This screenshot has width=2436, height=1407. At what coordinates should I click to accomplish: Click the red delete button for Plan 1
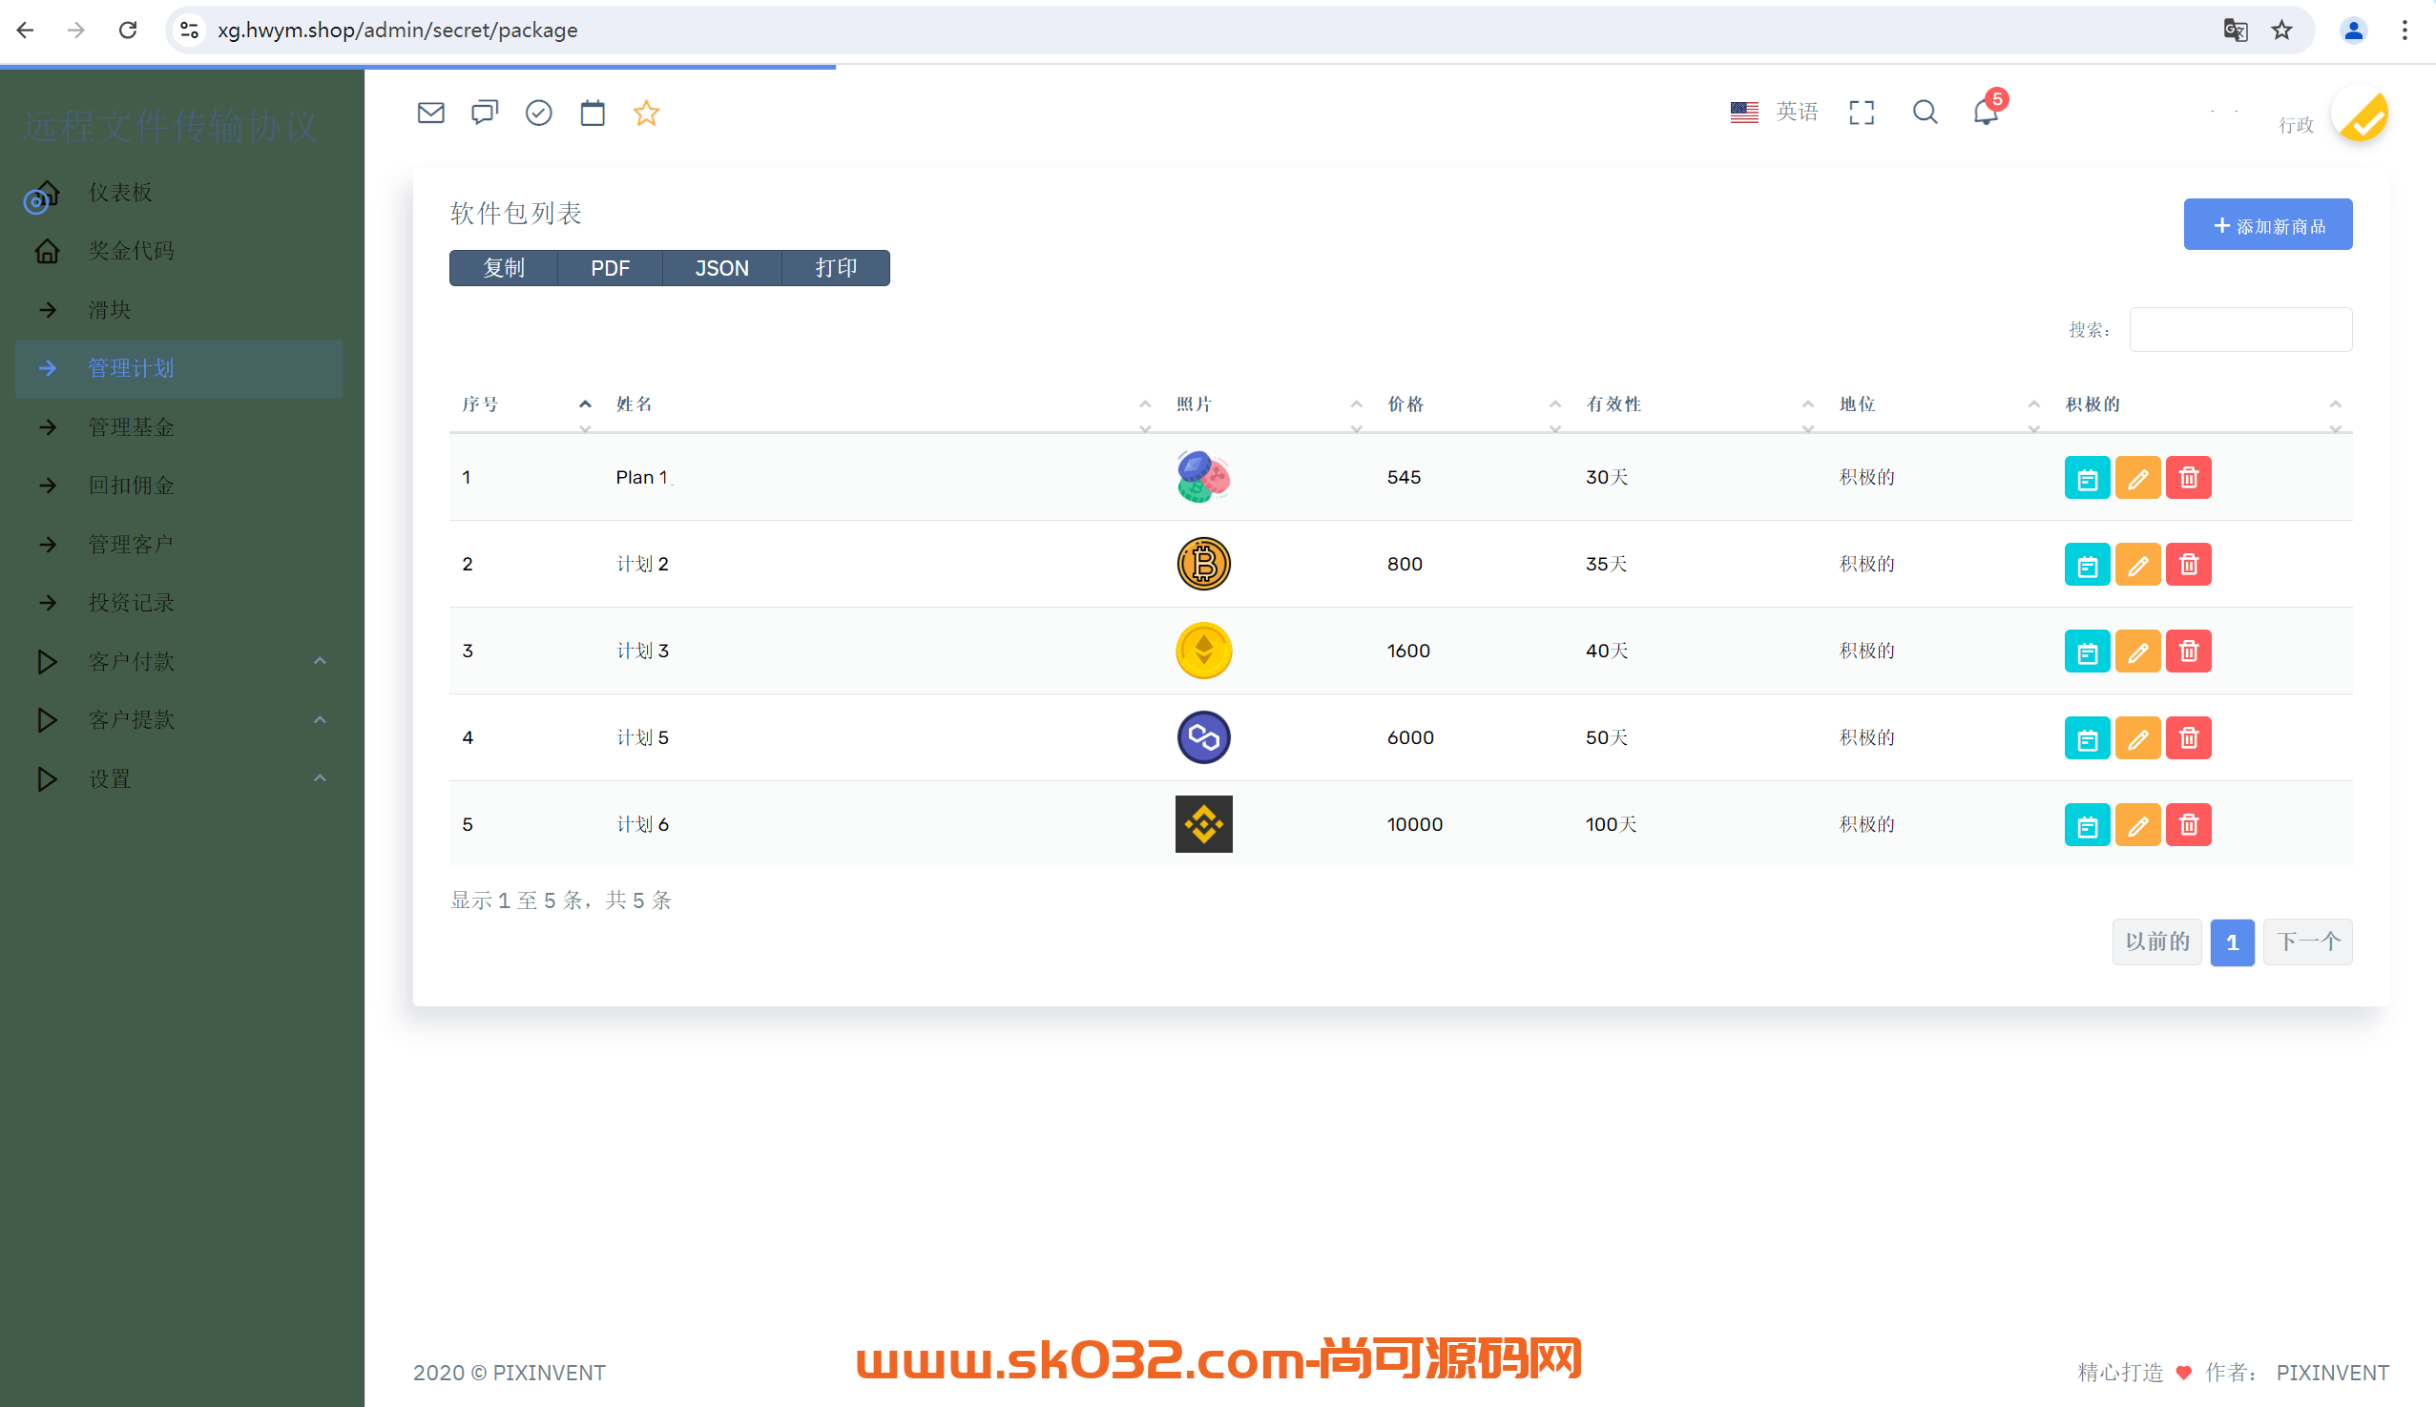pyautogui.click(x=2188, y=477)
